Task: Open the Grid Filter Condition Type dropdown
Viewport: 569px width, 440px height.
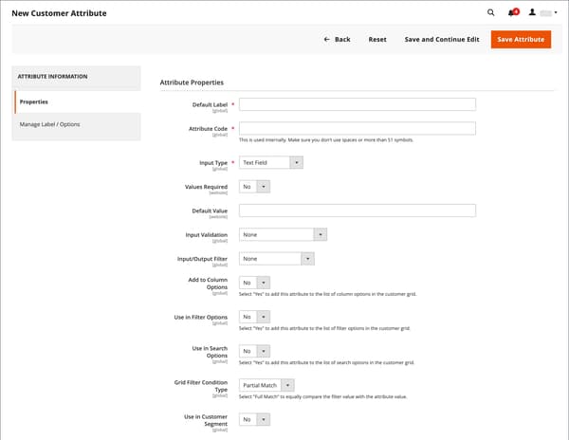Action: (x=266, y=385)
